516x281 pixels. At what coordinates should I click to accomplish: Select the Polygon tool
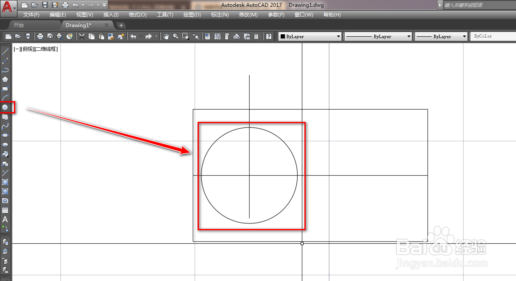[5, 80]
